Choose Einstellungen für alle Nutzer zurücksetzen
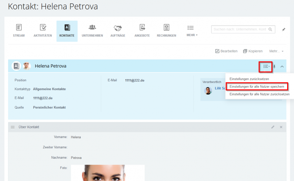Screen dimensions: 294x181 point(260,94)
